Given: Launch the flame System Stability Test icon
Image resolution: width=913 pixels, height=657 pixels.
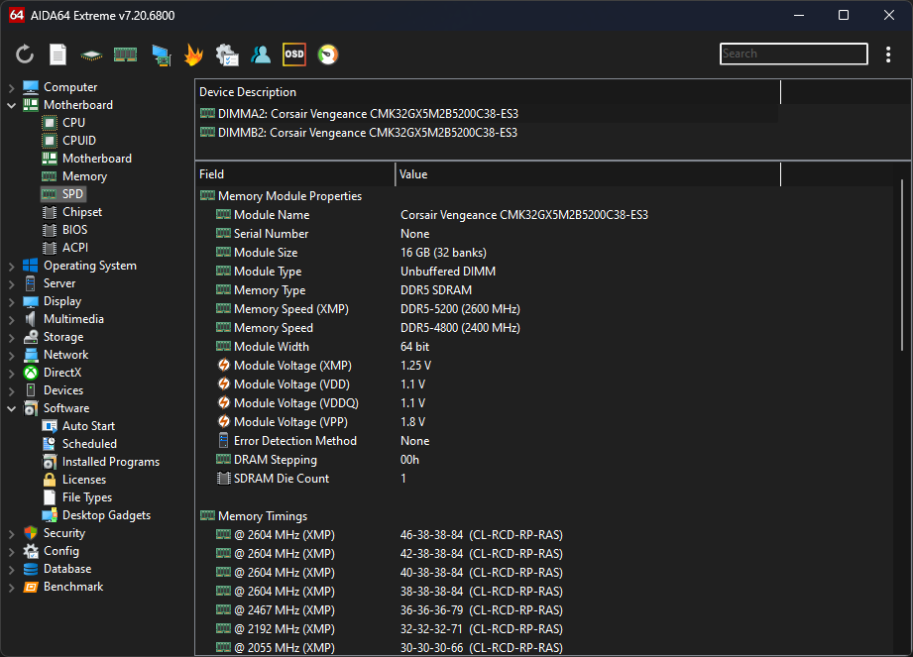Looking at the screenshot, I should click(193, 55).
